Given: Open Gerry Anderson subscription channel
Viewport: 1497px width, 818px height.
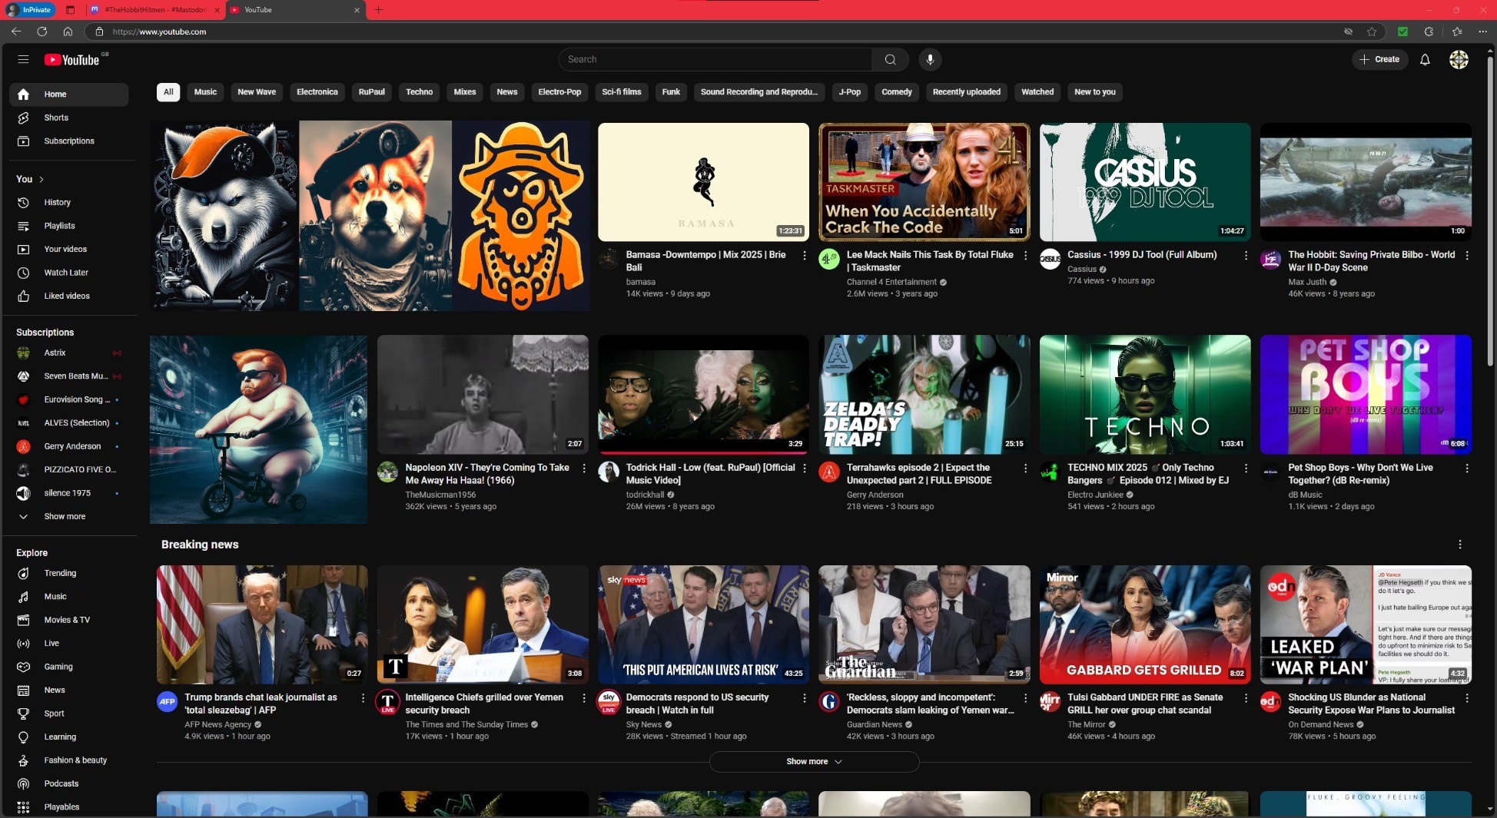Looking at the screenshot, I should (x=68, y=446).
